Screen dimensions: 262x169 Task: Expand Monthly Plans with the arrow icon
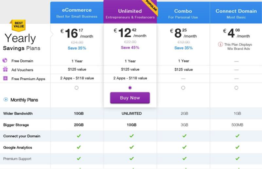(x=6, y=100)
